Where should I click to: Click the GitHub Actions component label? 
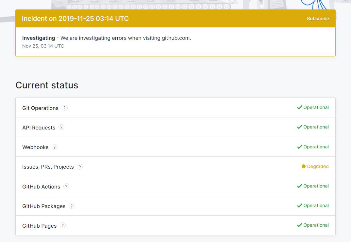point(41,187)
